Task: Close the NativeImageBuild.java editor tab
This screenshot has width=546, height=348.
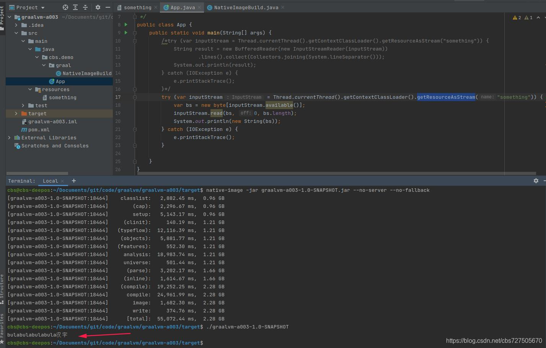Action: pyautogui.click(x=283, y=7)
